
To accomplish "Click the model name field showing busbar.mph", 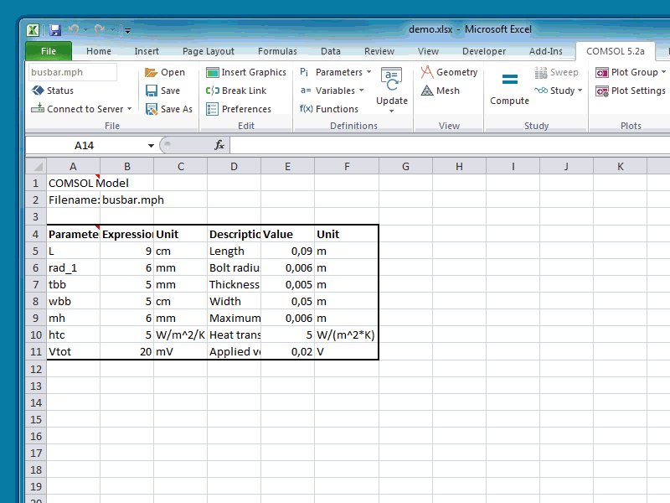I will click(71, 73).
